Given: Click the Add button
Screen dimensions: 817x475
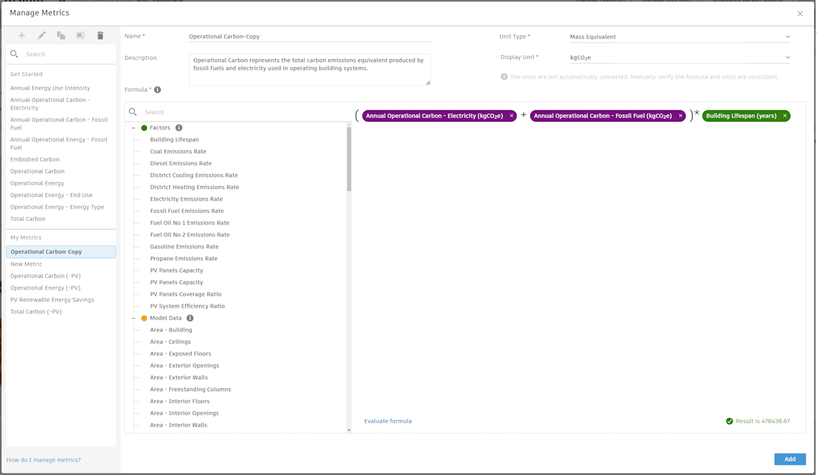Looking at the screenshot, I should coord(788,459).
